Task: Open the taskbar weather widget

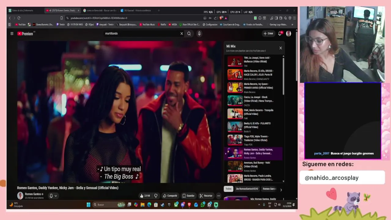Action: pyautogui.click(x=16, y=205)
